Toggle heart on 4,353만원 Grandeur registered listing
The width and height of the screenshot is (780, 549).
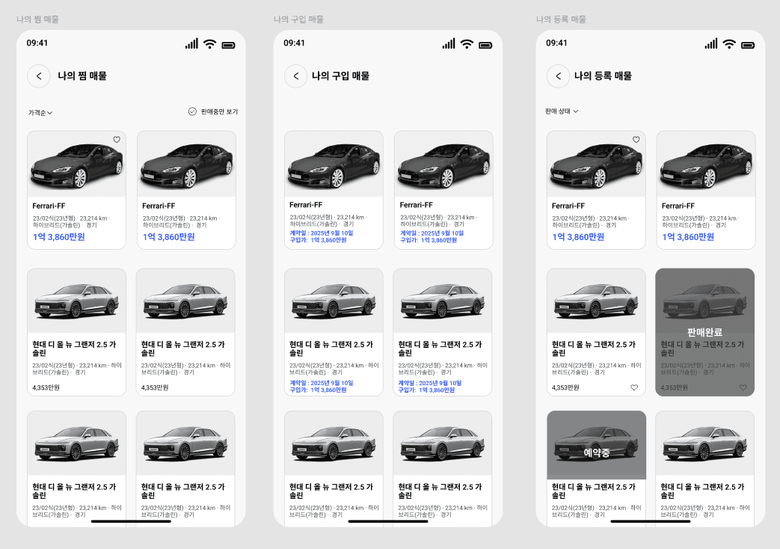(634, 388)
